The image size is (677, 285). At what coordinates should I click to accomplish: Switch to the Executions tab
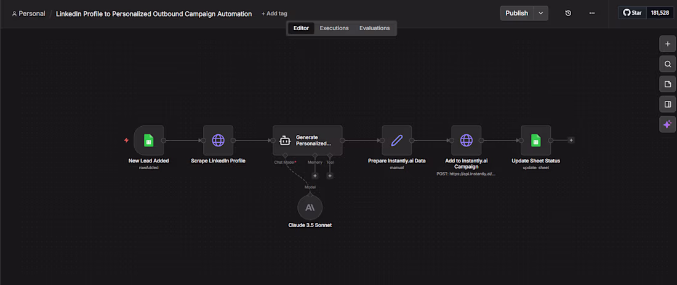point(334,28)
